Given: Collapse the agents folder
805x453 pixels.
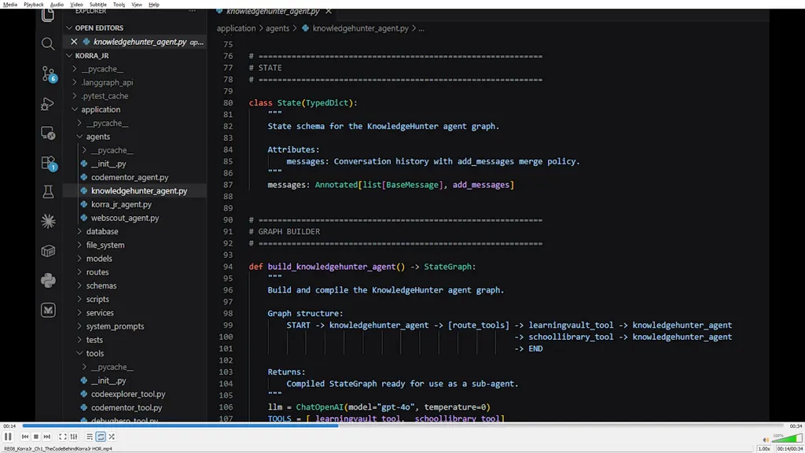Looking at the screenshot, I should tap(98, 137).
